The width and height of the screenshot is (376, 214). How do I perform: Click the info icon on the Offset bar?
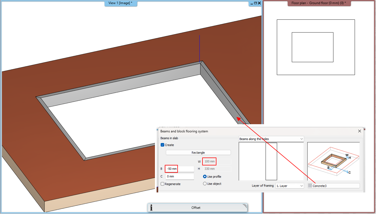(x=151, y=207)
